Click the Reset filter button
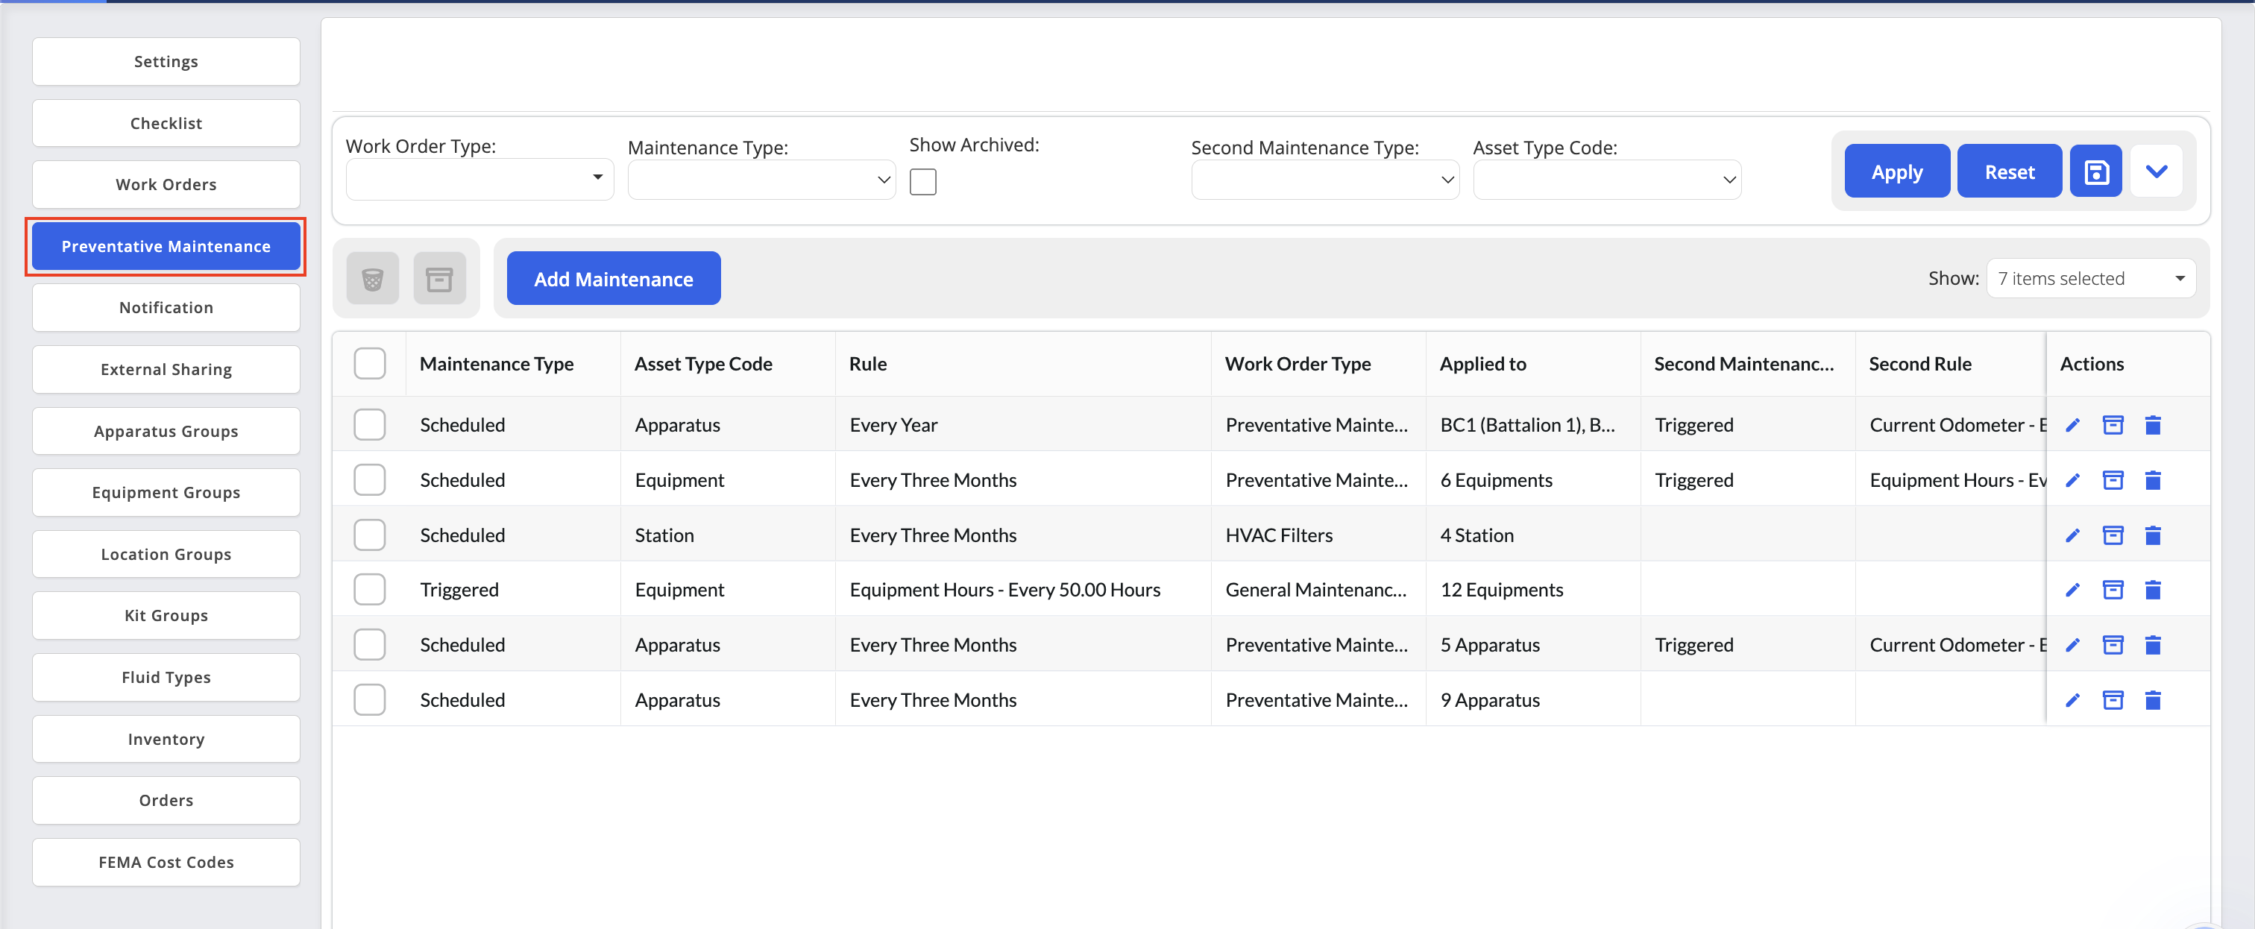 [x=2009, y=171]
